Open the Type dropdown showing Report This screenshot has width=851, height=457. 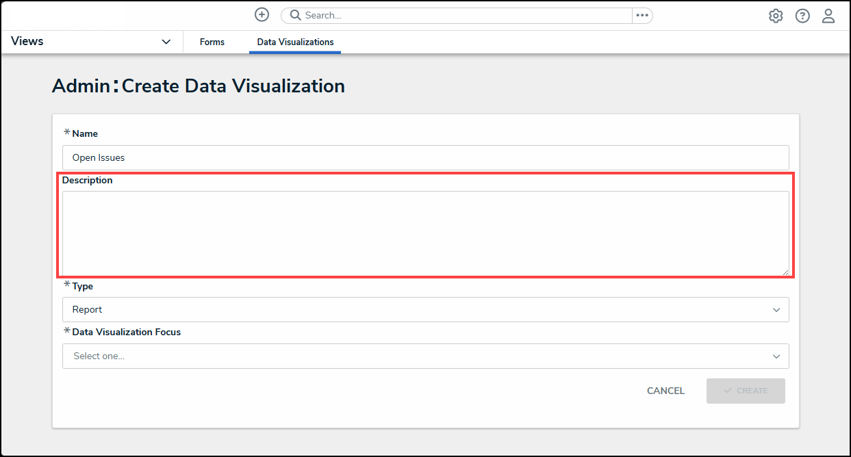[x=425, y=309]
